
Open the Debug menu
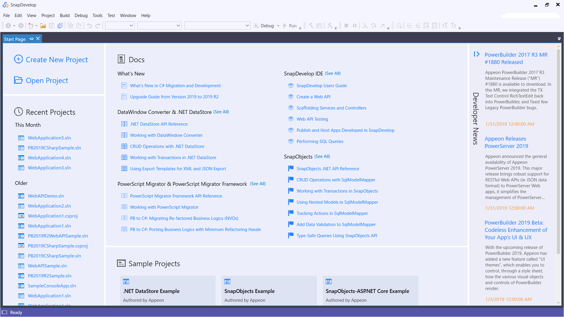[x=81, y=15]
